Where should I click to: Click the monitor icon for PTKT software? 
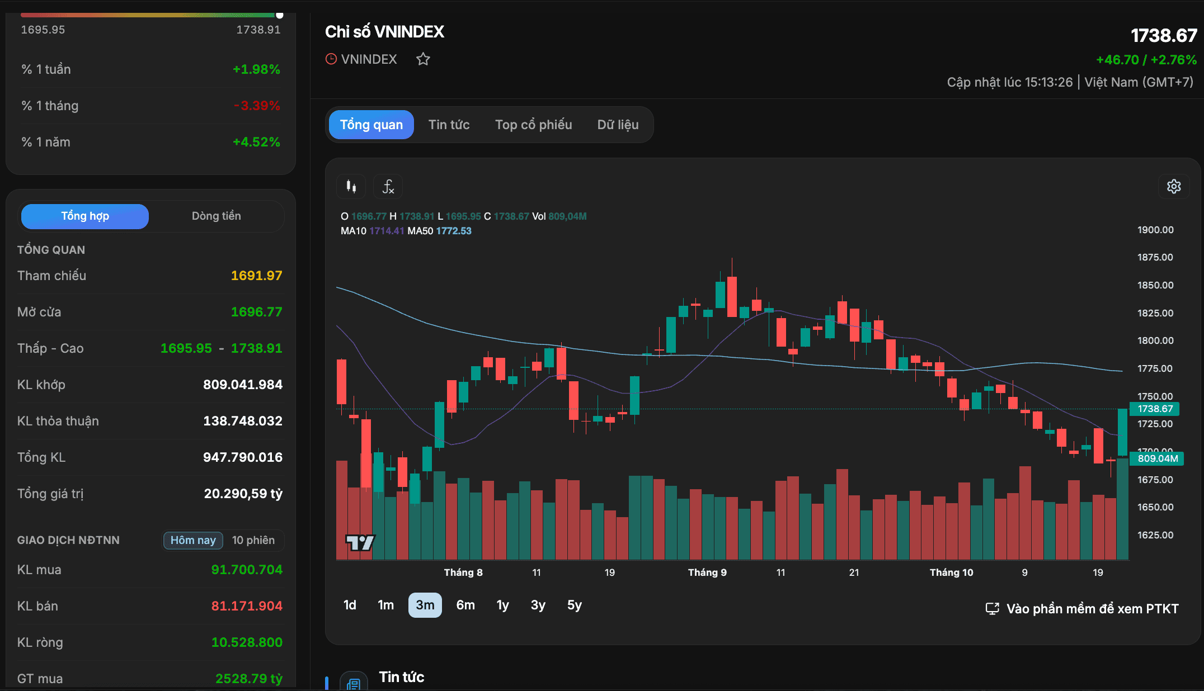click(992, 608)
